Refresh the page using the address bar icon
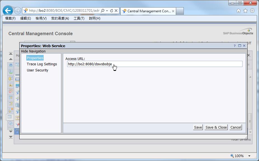Image resolution: width=259 pixels, height=161 pixels. (112, 10)
